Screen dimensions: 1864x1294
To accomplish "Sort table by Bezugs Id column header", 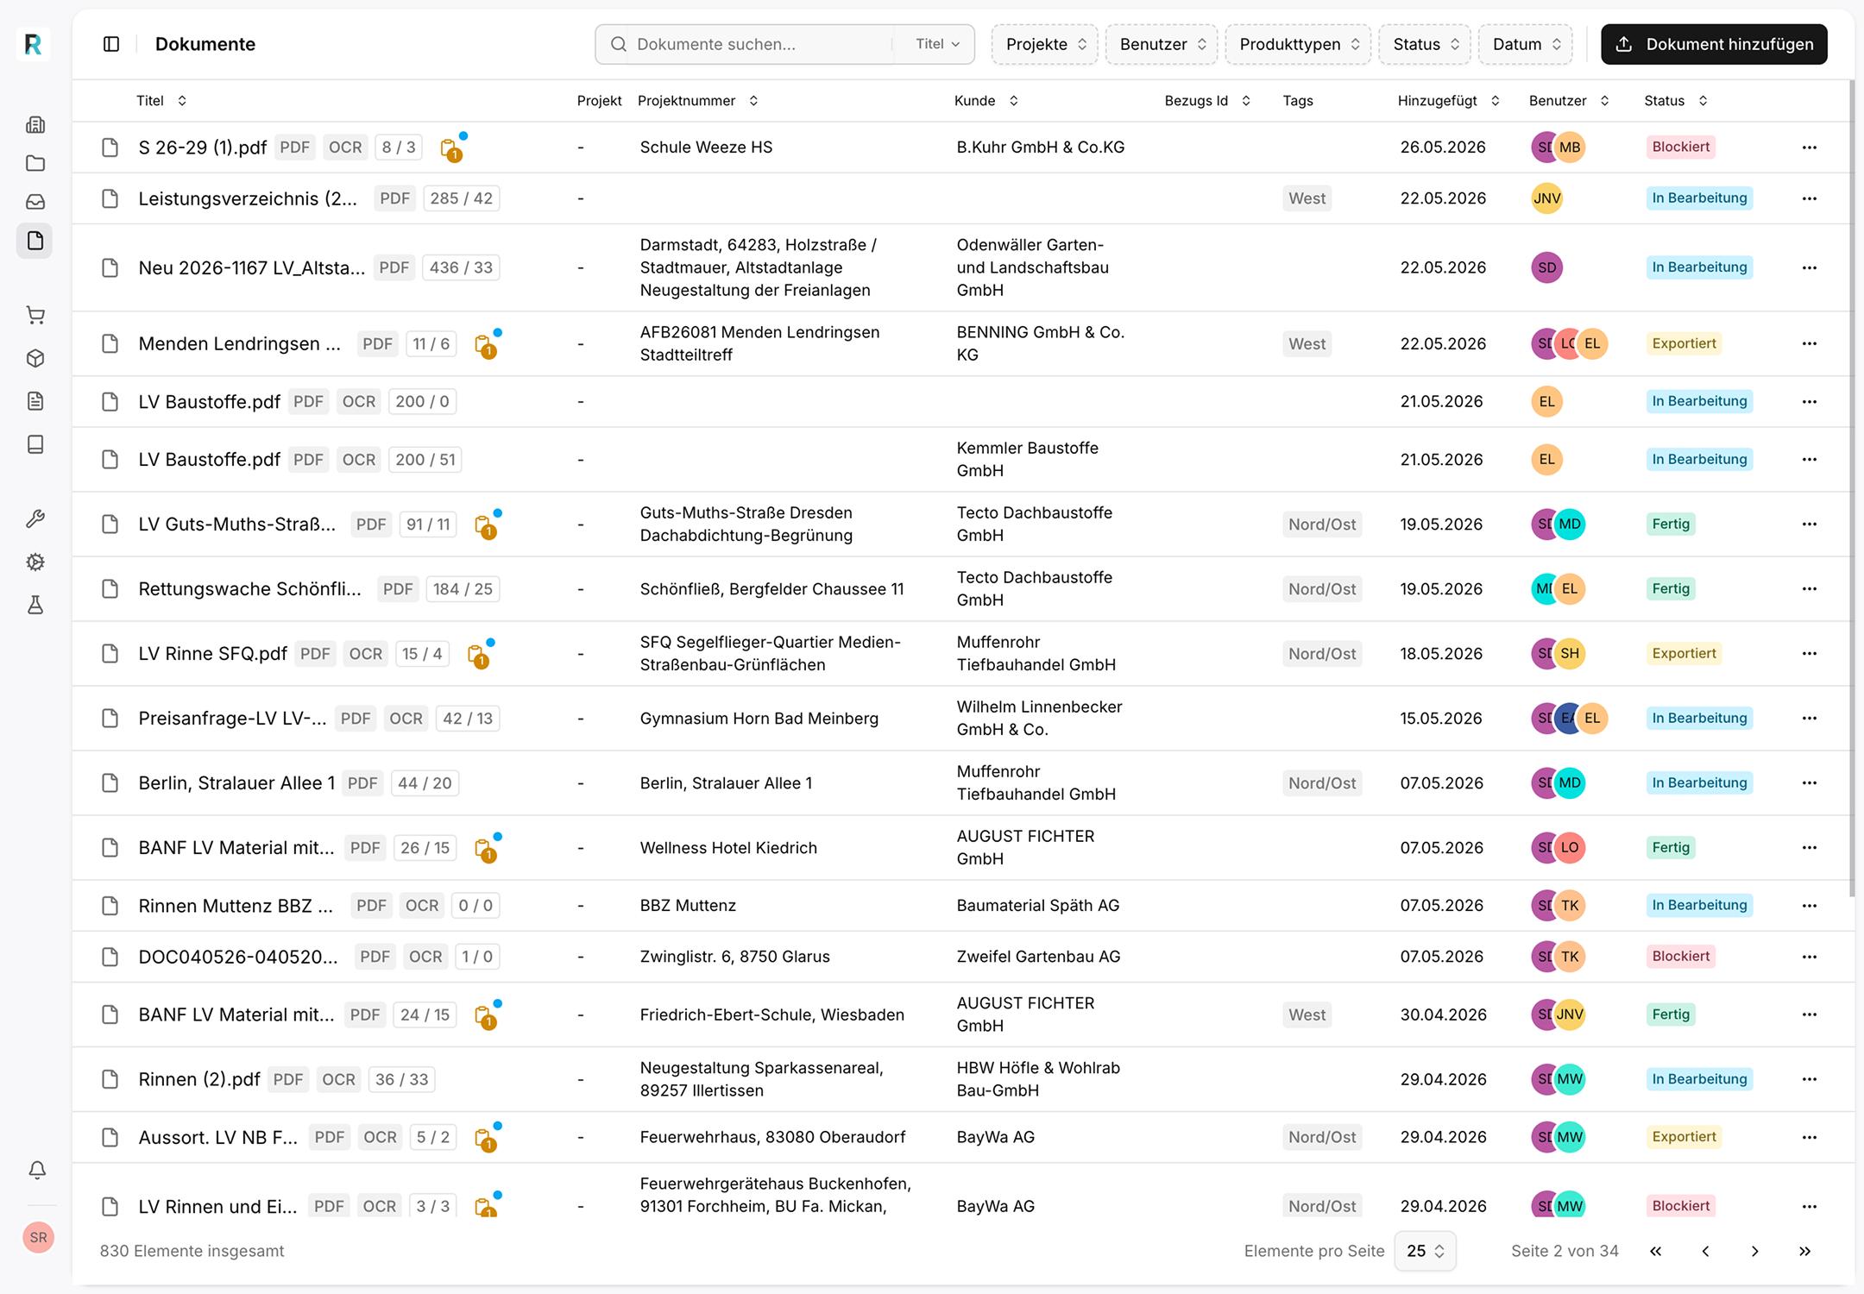I will pyautogui.click(x=1207, y=101).
